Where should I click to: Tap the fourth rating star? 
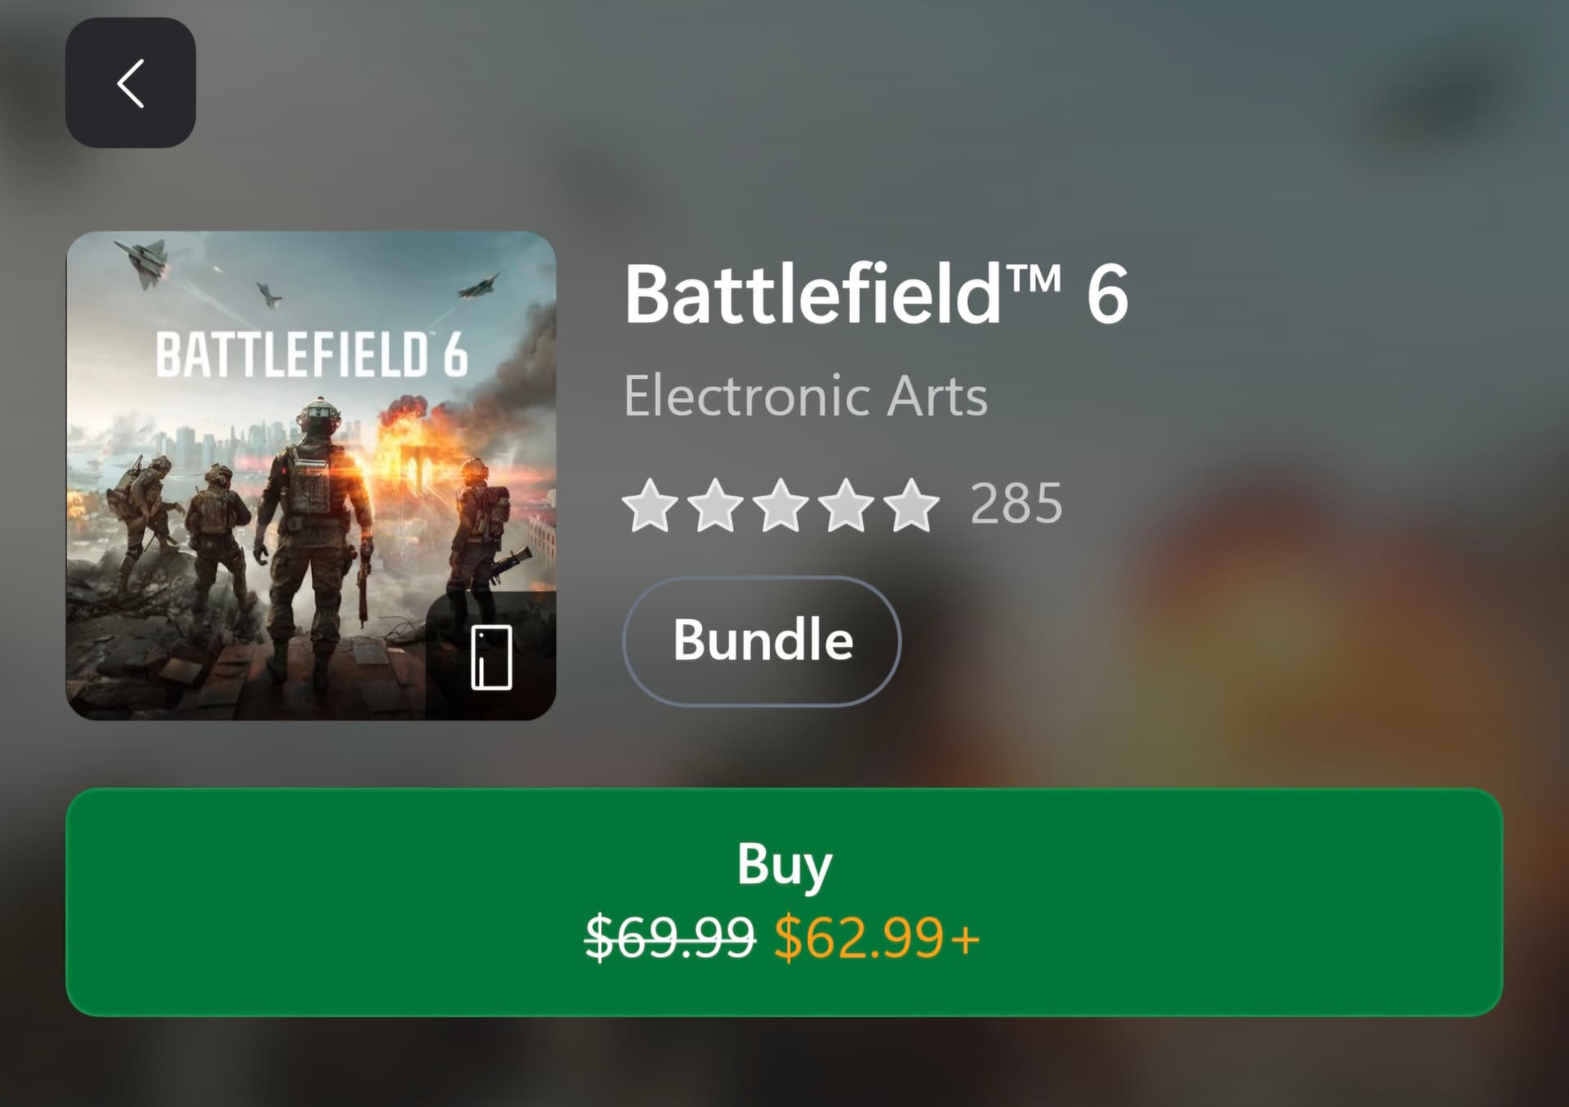pos(846,505)
